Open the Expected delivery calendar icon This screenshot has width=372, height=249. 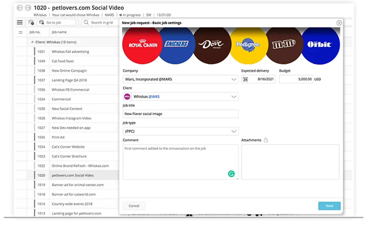245,79
